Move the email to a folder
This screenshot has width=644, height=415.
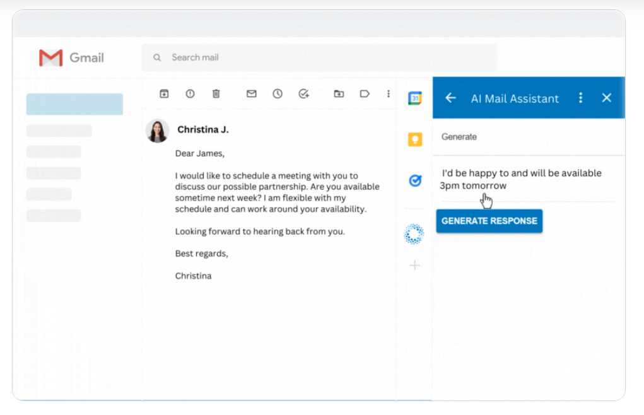coord(339,93)
